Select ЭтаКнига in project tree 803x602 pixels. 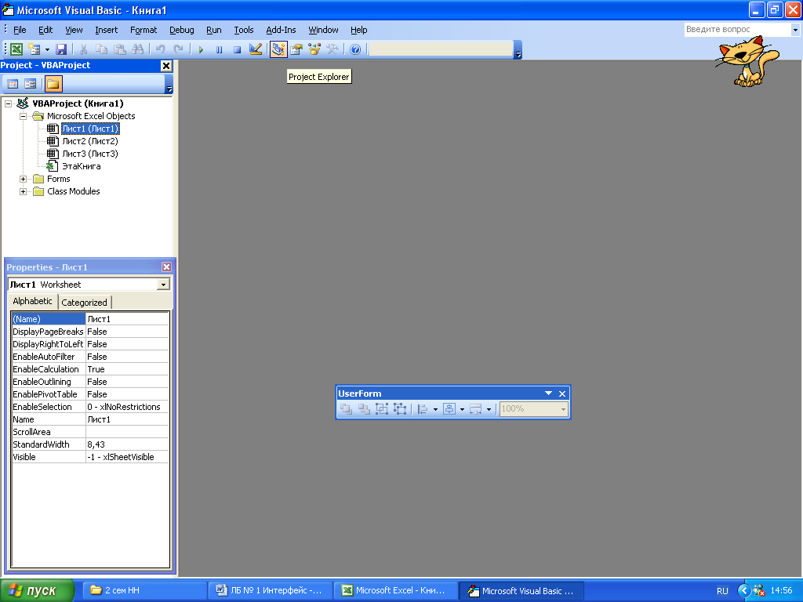(81, 166)
